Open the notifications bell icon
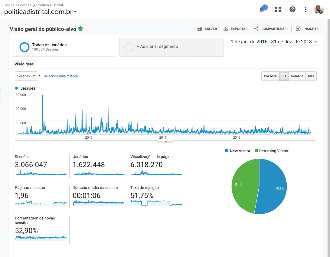Image resolution: width=330 pixels, height=257 pixels. [262, 10]
